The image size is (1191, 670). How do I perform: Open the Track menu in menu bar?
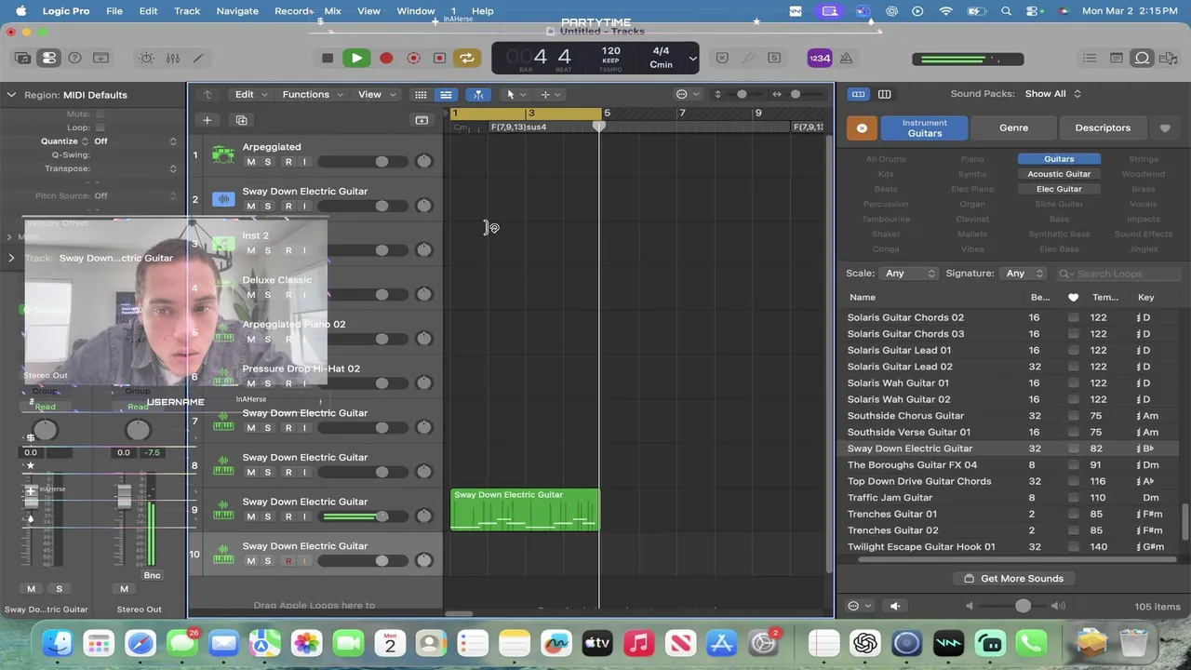pyautogui.click(x=187, y=11)
